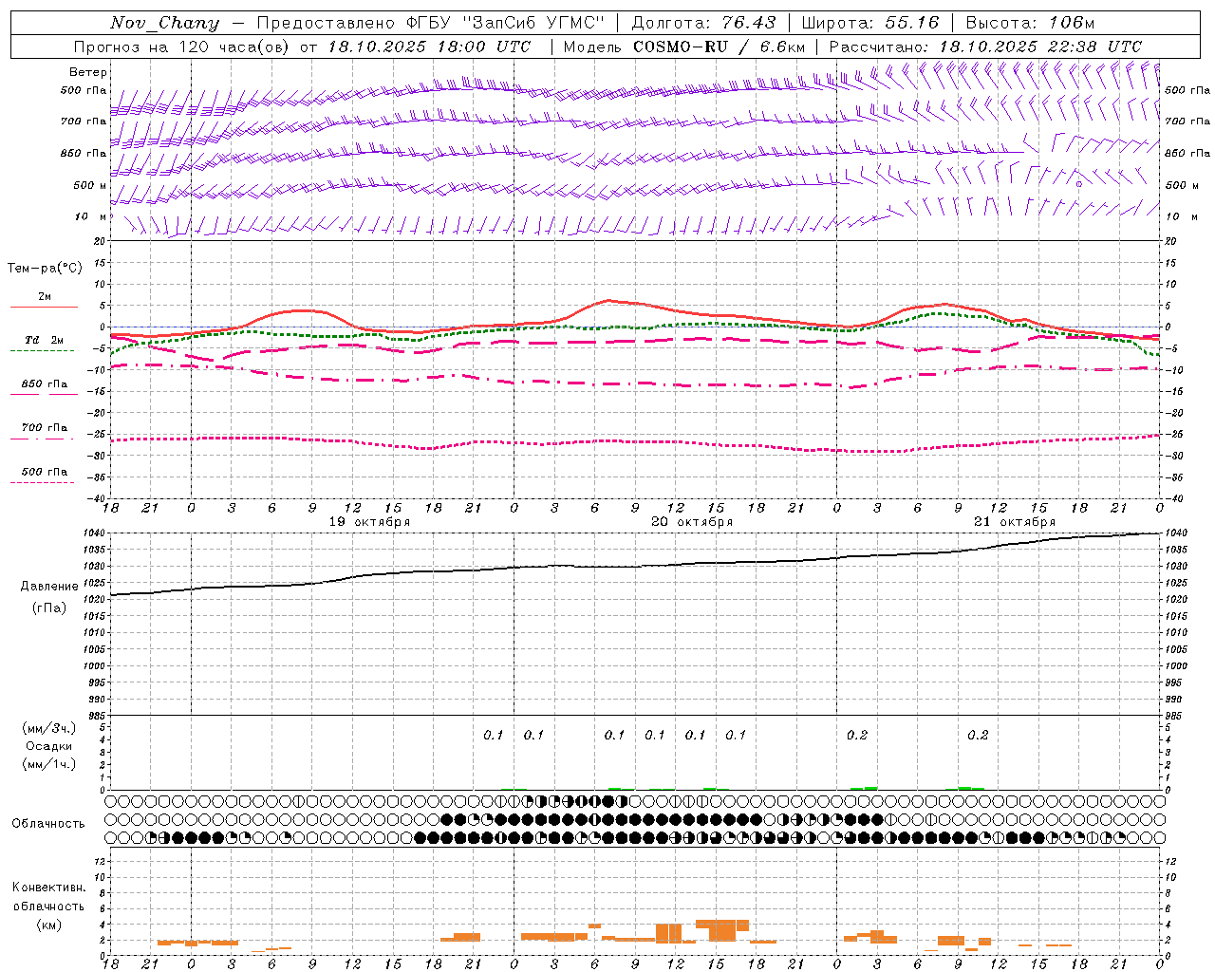Click the 'Давление' pressure panel label
This screenshot has height=972, width=1215.
coord(49,587)
